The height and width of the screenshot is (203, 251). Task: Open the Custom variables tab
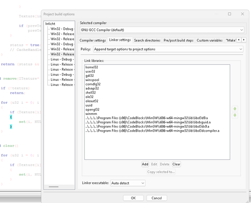pos(209,40)
